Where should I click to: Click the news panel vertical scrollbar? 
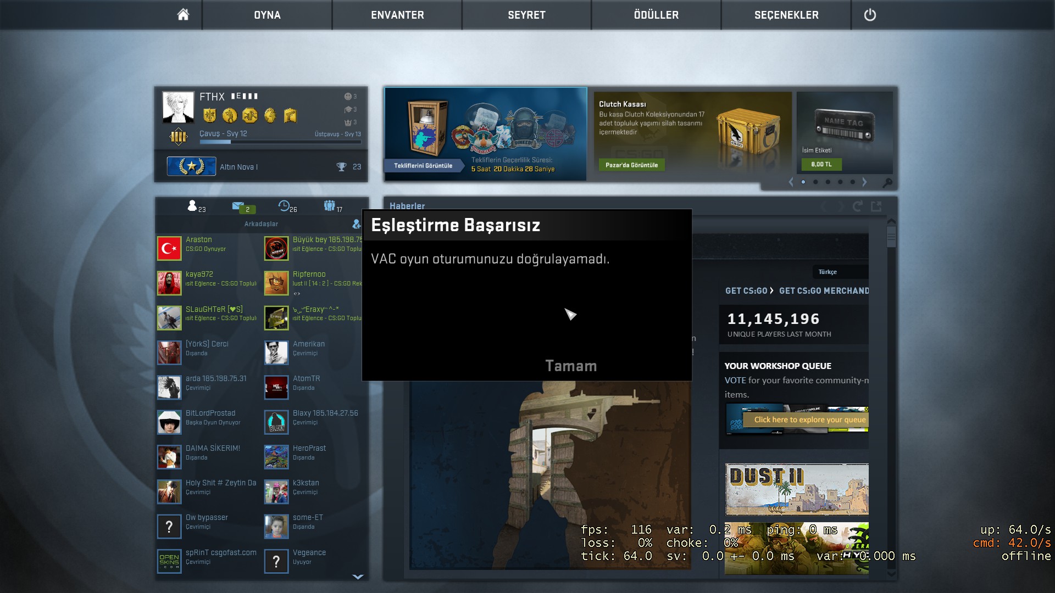tap(891, 238)
